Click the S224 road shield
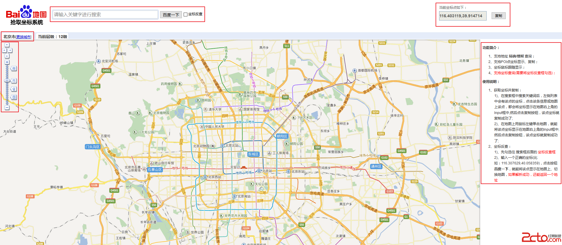 [452, 41]
